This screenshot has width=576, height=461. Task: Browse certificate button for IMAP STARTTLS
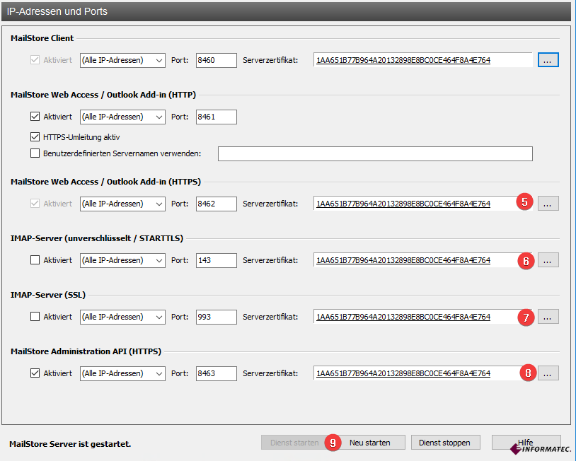pyautogui.click(x=548, y=260)
